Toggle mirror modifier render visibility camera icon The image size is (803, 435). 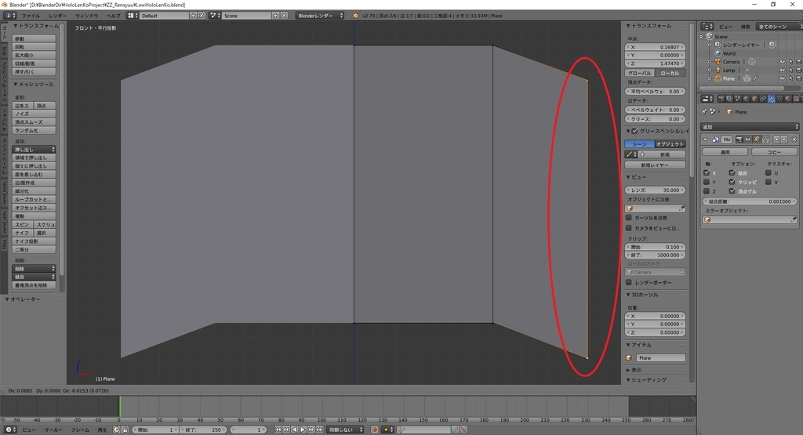coord(739,140)
